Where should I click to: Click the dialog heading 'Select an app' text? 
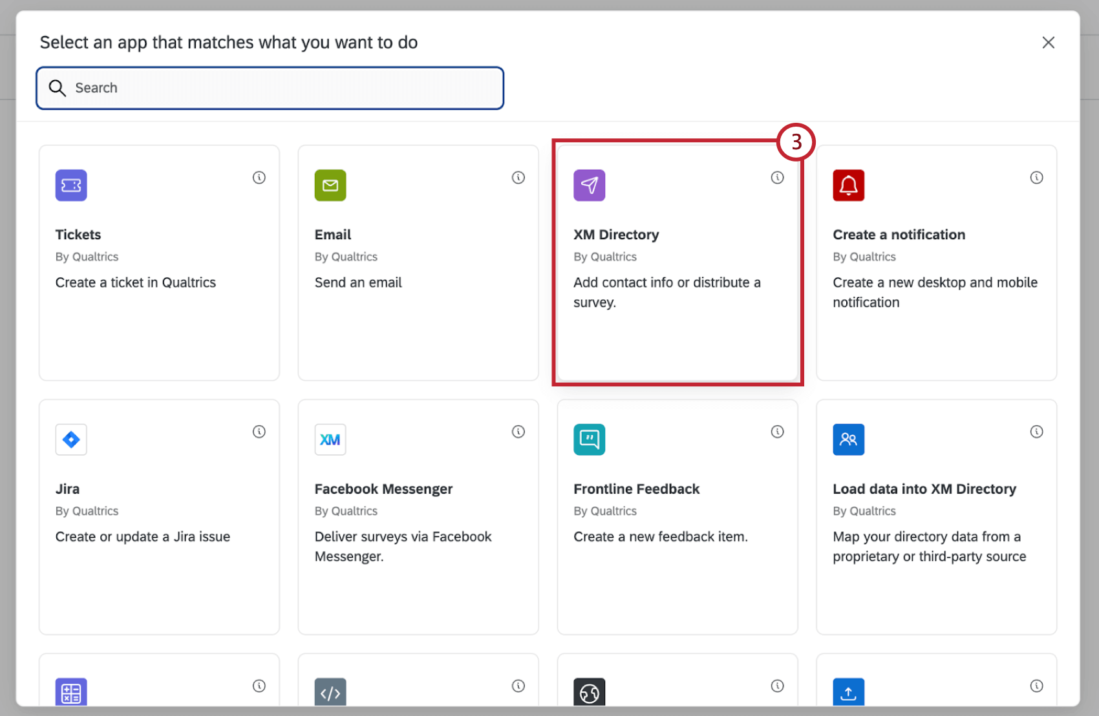(x=229, y=43)
